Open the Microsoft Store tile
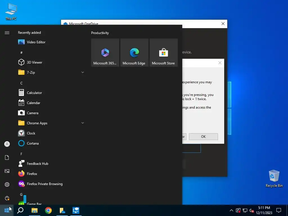The width and height of the screenshot is (288, 216). [x=164, y=53]
